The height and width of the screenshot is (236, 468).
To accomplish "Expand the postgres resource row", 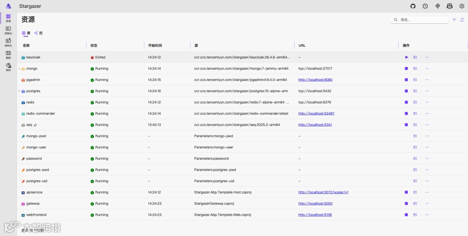I will pyautogui.click(x=19, y=91).
